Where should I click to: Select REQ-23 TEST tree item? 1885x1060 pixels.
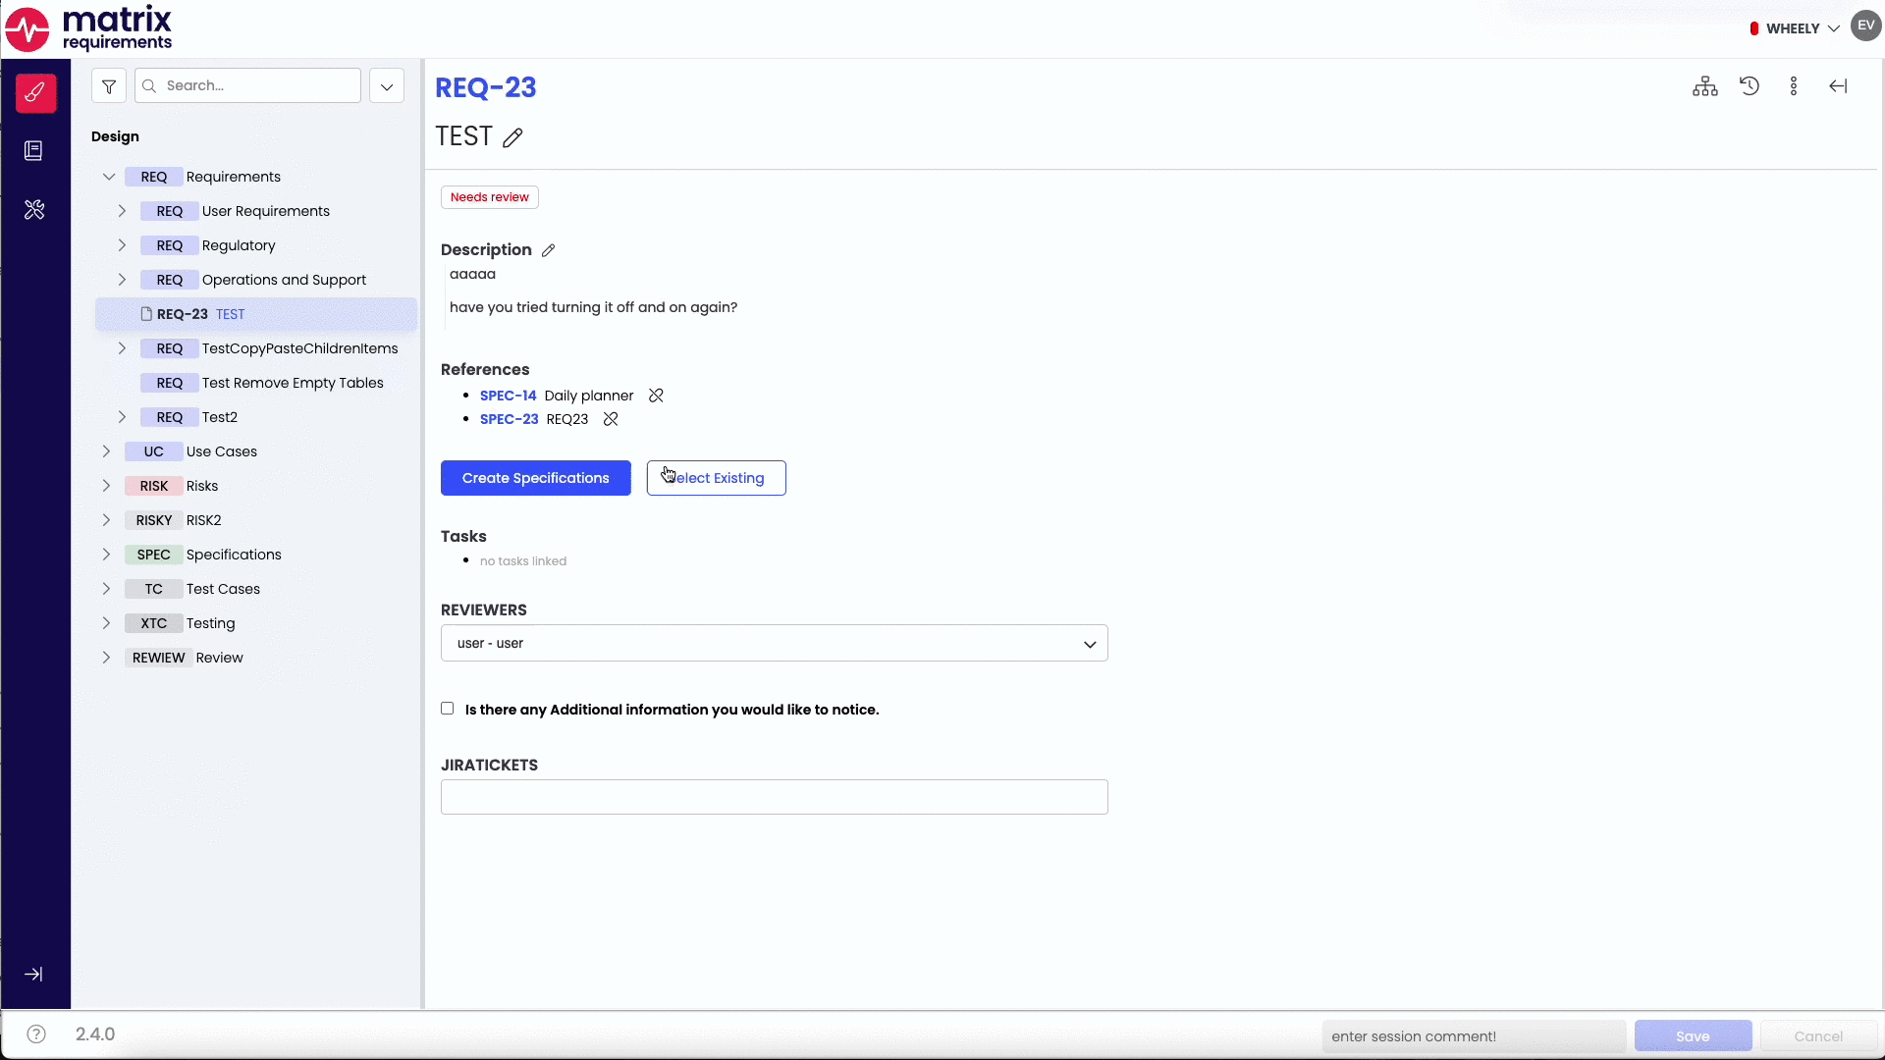(256, 314)
